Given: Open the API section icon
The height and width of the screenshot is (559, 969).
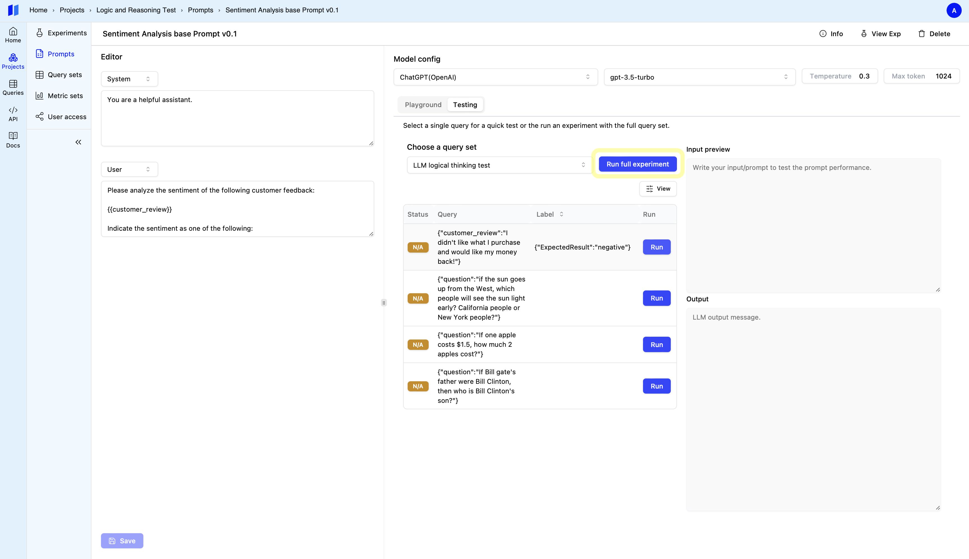Looking at the screenshot, I should (13, 114).
